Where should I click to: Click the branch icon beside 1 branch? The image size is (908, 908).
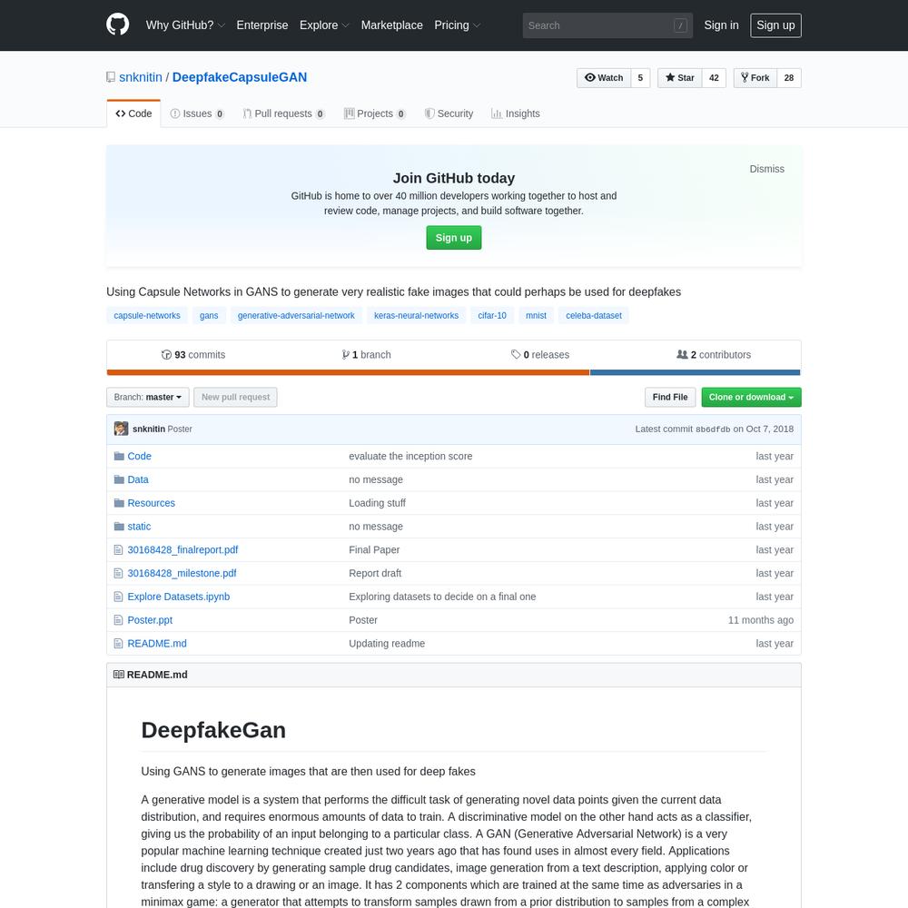pos(345,355)
